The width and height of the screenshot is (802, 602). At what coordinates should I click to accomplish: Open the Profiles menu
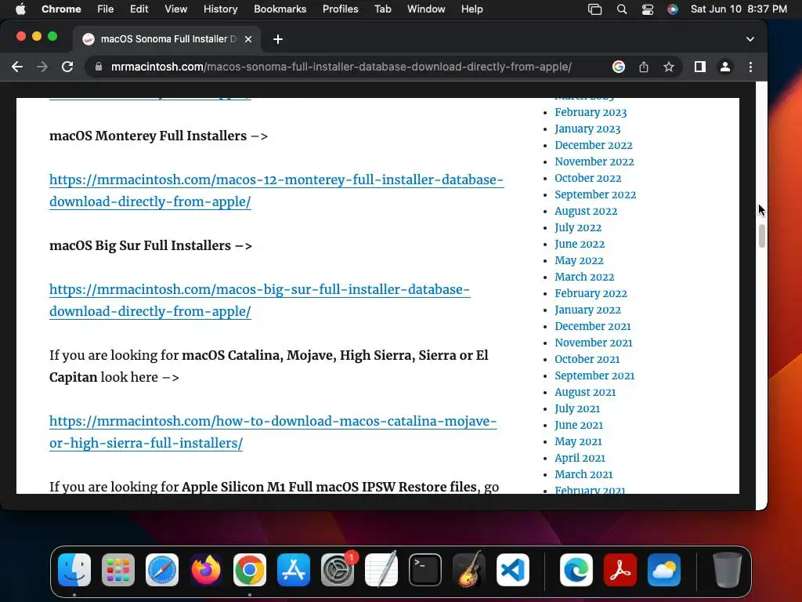[x=340, y=9]
